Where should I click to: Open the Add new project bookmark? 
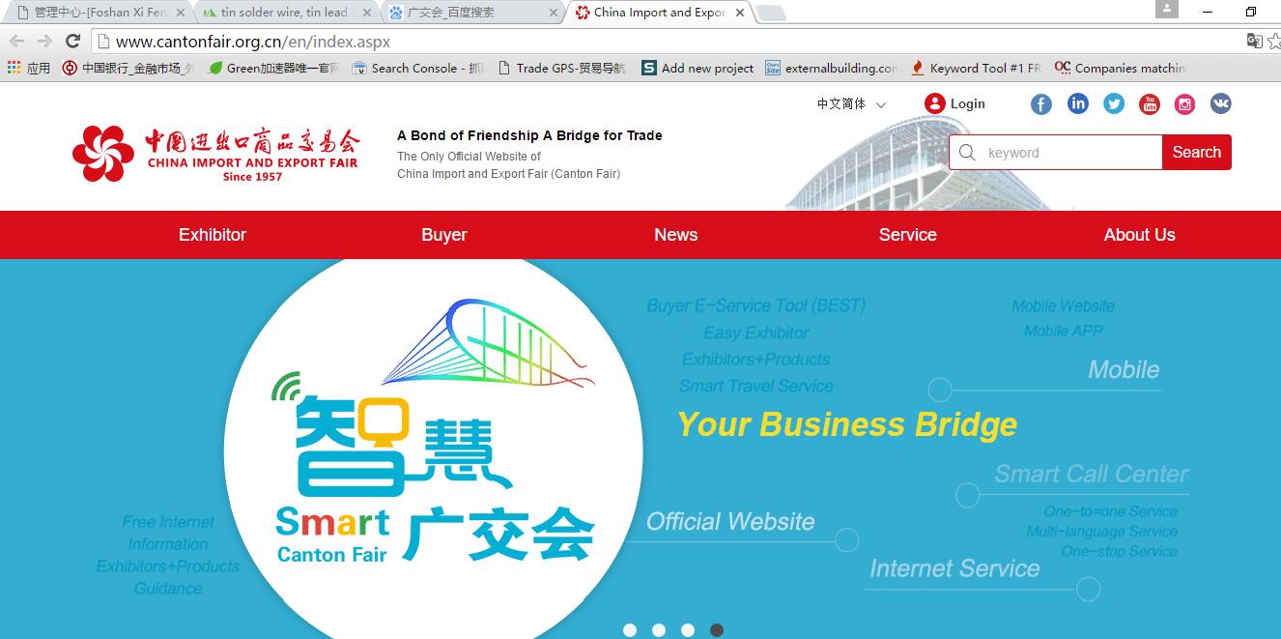(697, 68)
